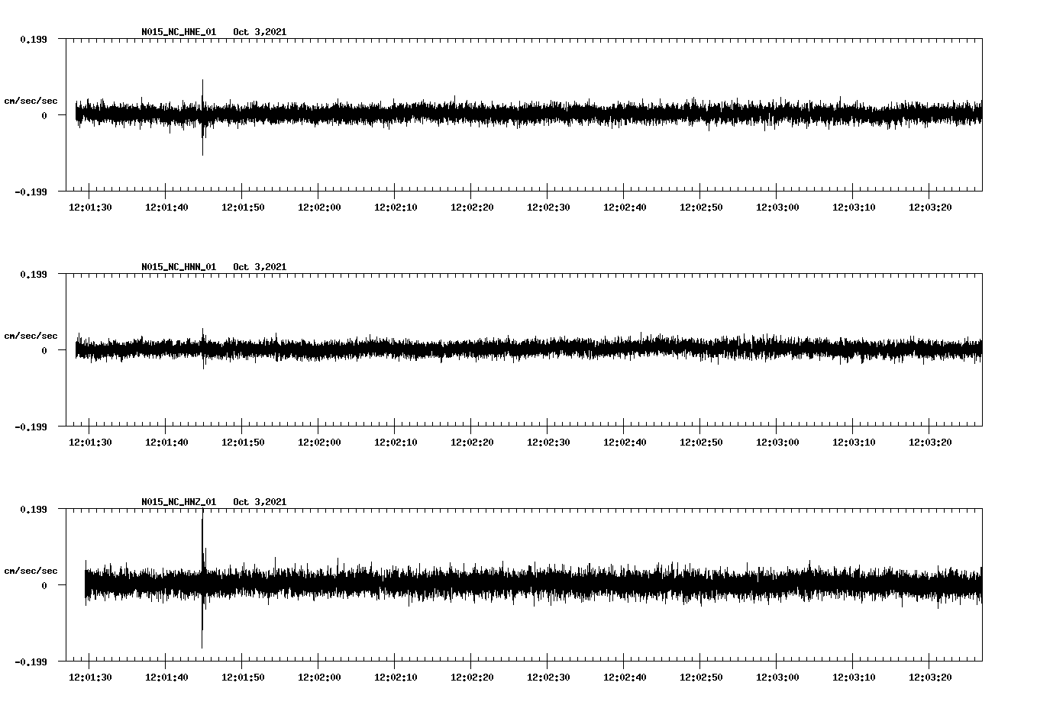This screenshot has height=705, width=1037.
Task: Click the 12:02:20 time label under HNE plot
Action: click(x=472, y=208)
